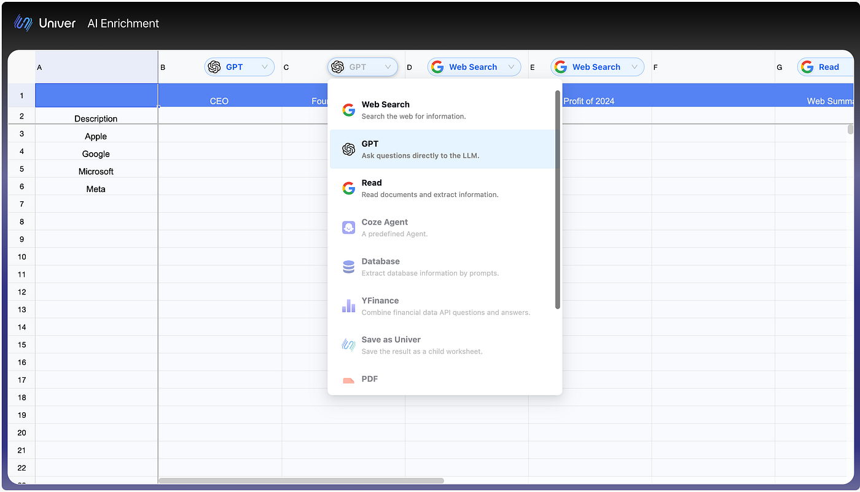
Task: Click the horizontal scrollbar at sheet bottom
Action: coord(301,480)
